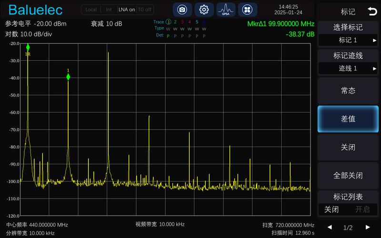Select Trace 4 indicator
381x238 pixels.
[x=190, y=22]
